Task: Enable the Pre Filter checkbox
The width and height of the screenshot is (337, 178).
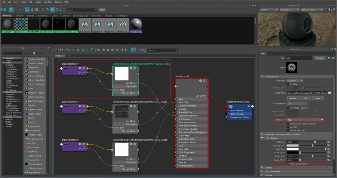Action: (x=288, y=84)
